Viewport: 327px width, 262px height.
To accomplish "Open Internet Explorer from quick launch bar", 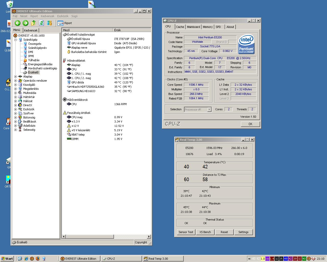I will coord(26,259).
